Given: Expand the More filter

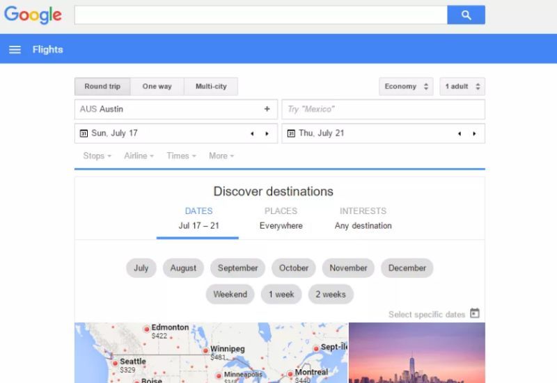Looking at the screenshot, I should tap(221, 156).
